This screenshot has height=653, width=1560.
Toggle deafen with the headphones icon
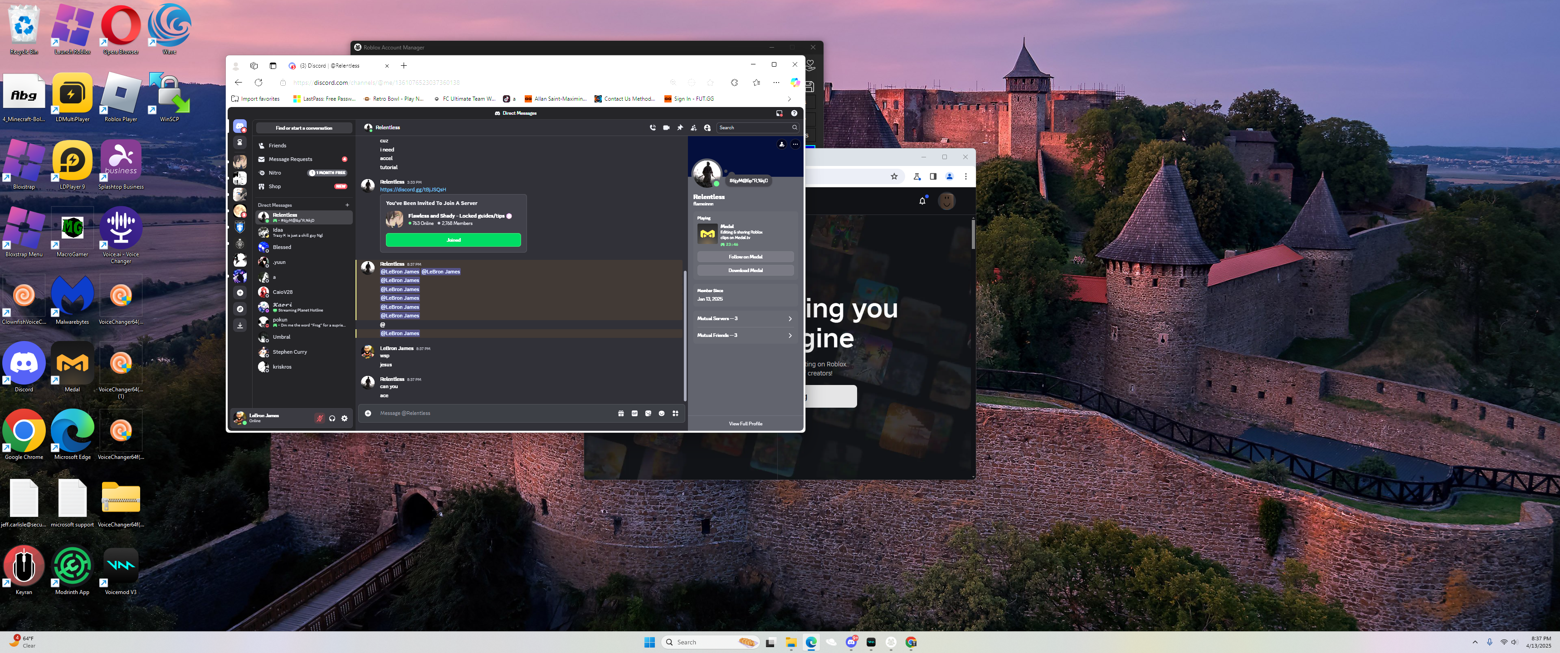click(x=332, y=419)
